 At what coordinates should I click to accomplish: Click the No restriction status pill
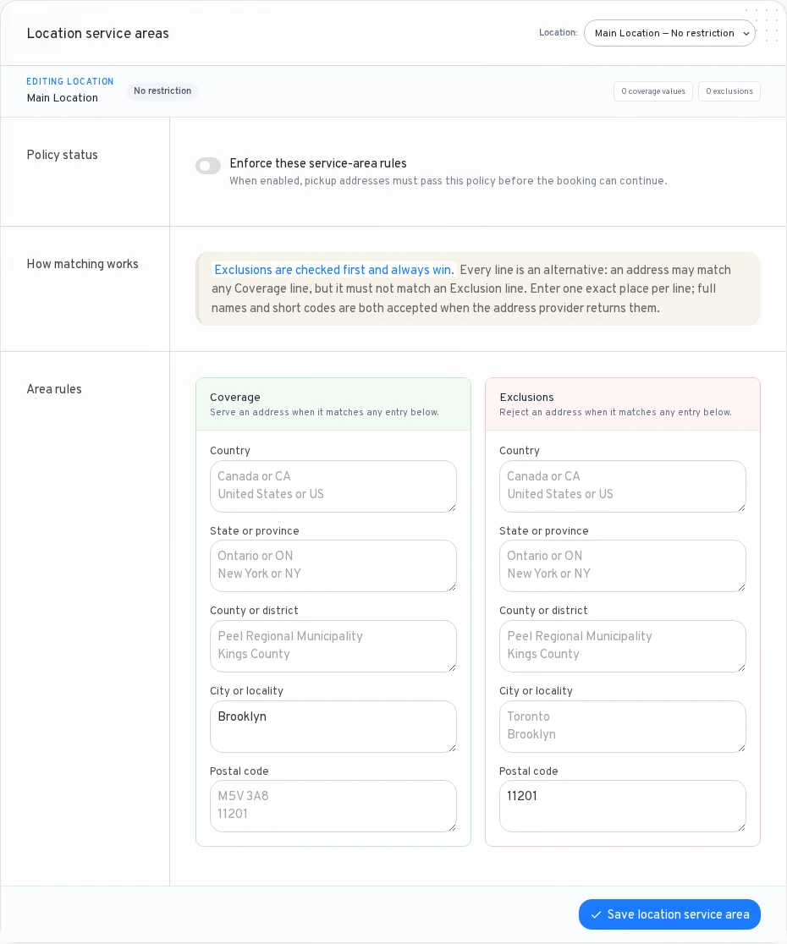[162, 91]
